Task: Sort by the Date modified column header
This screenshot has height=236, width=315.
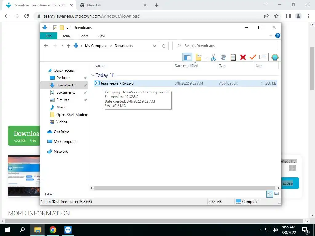Action: pos(195,66)
